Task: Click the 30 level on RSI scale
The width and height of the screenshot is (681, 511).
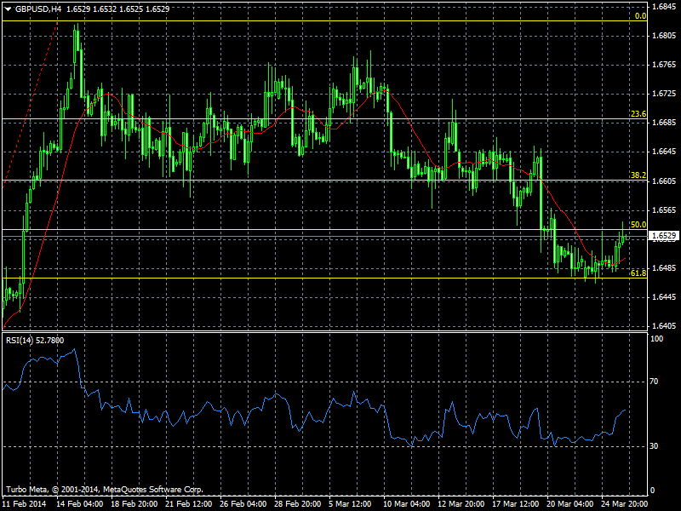Action: coord(658,446)
